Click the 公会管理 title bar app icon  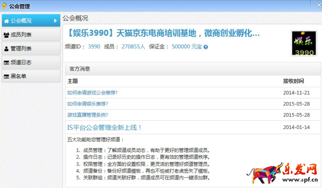click(4, 6)
